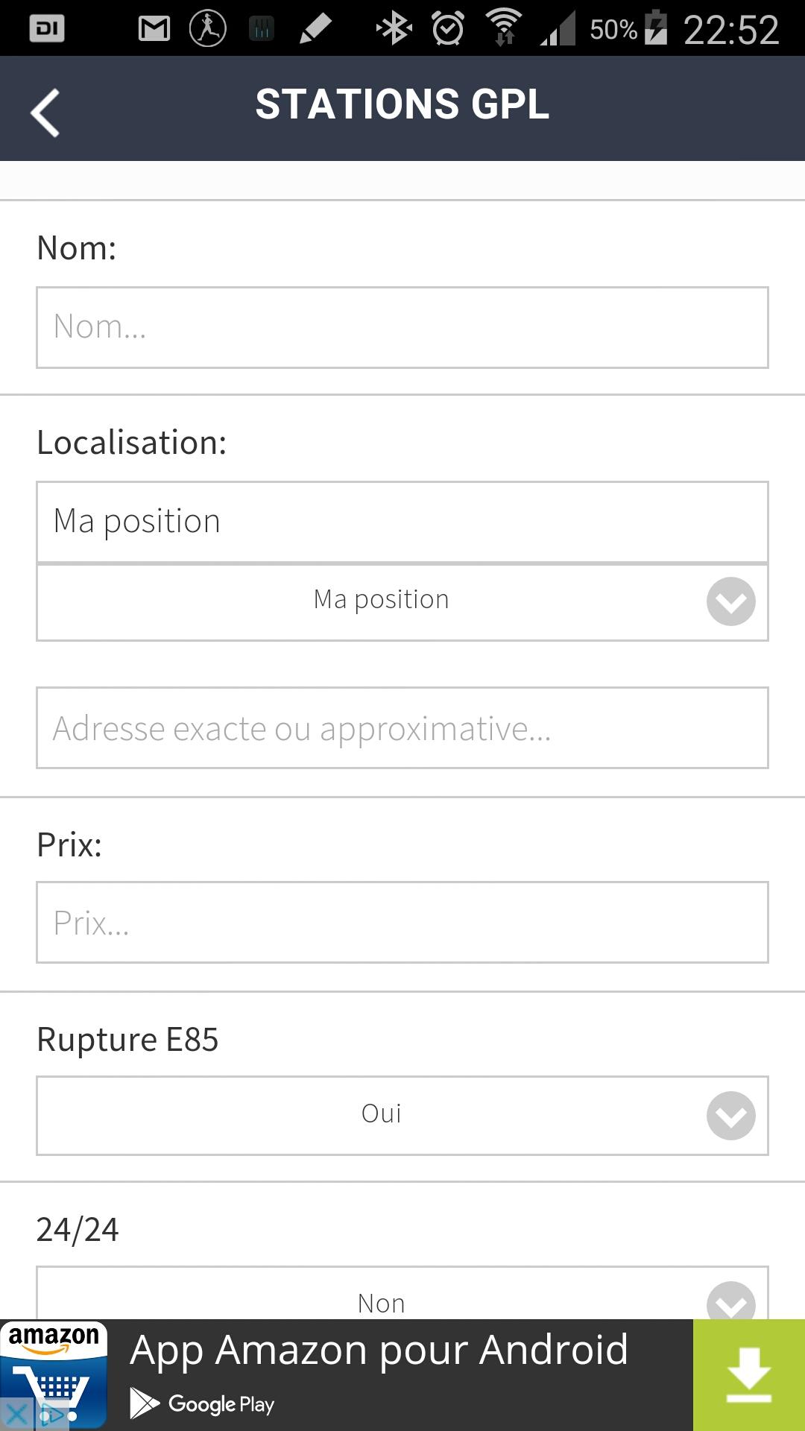Tap the Wi-Fi signal icon
The width and height of the screenshot is (805, 1431).
pos(504,29)
